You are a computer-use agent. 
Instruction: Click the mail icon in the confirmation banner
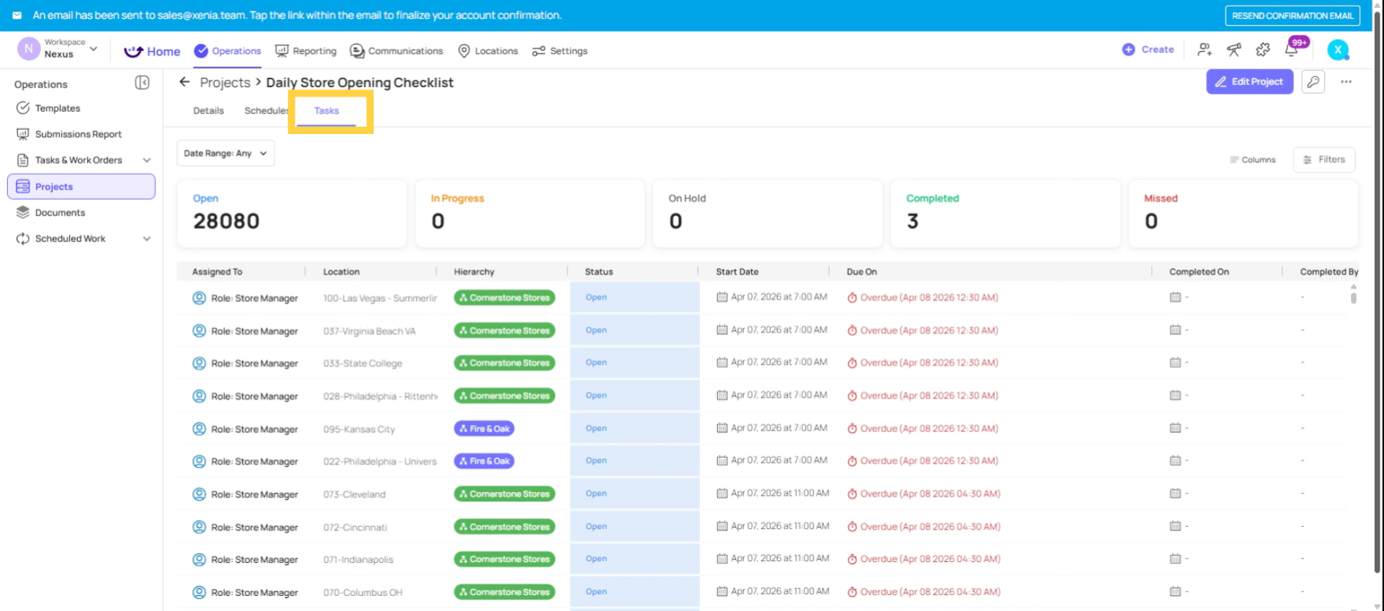pos(17,15)
